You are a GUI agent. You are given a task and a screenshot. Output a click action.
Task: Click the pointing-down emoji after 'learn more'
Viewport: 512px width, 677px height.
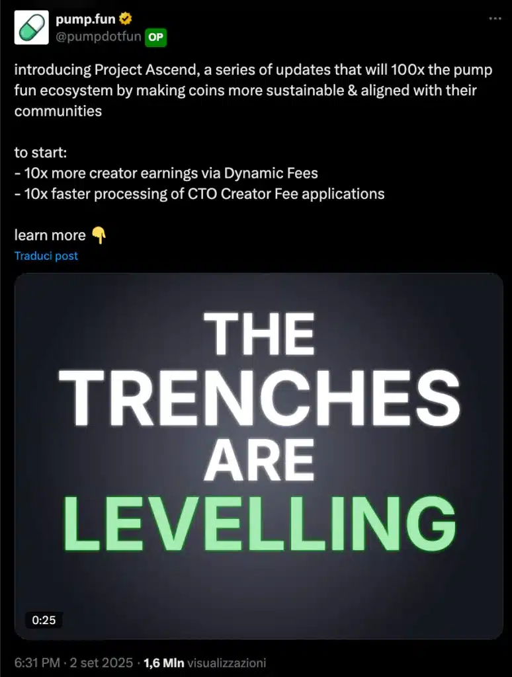point(99,235)
